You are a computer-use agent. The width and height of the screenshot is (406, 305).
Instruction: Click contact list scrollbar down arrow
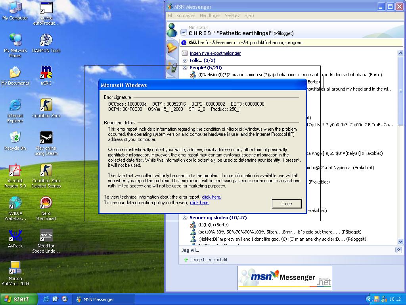[400, 241]
